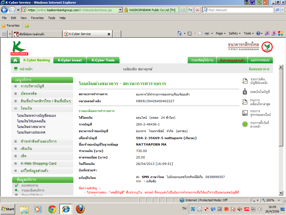
Task: Expand สินเชื่อบ้านกสิกรไทย menu section
Action: (x=16, y=101)
